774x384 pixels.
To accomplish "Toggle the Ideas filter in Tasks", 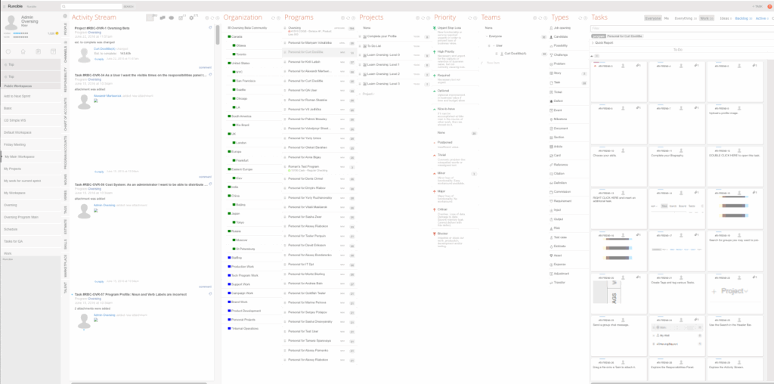I will [725, 18].
